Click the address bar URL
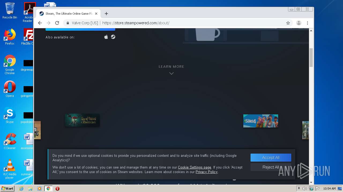343x192 pixels. click(x=136, y=23)
